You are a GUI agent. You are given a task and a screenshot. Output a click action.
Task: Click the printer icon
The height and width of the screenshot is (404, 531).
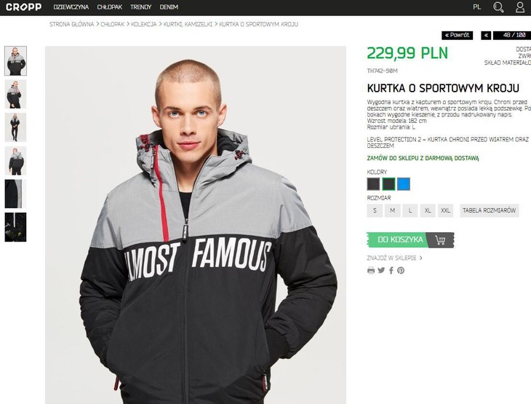click(x=371, y=271)
